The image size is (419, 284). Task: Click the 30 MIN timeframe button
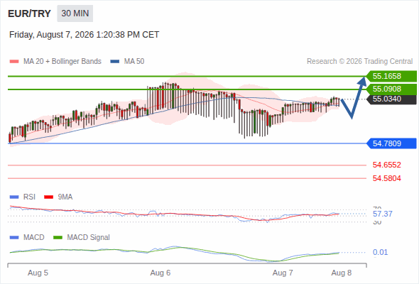(75, 13)
